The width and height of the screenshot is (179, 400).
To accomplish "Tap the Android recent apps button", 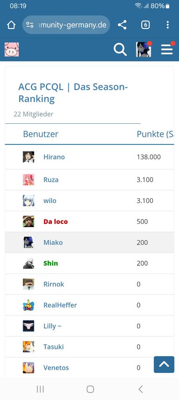I will click(40, 389).
